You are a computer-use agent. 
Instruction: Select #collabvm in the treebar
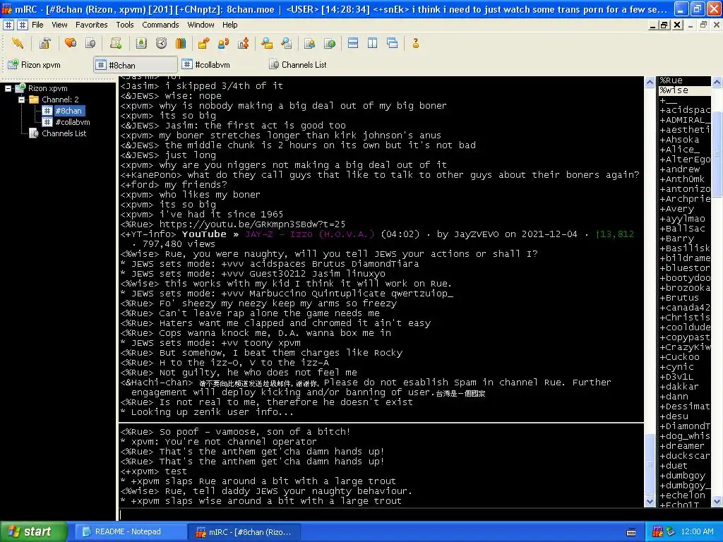(73, 122)
